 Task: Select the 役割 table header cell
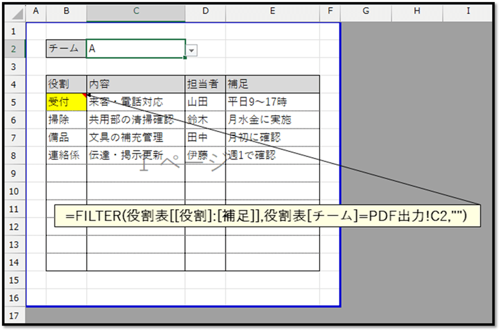pyautogui.click(x=65, y=84)
